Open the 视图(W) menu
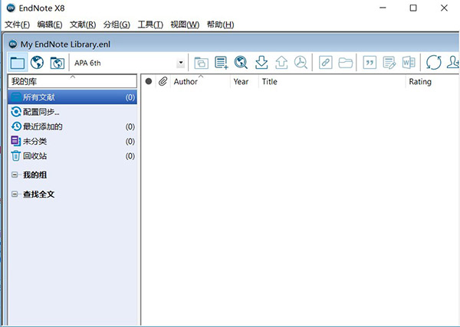 point(185,25)
